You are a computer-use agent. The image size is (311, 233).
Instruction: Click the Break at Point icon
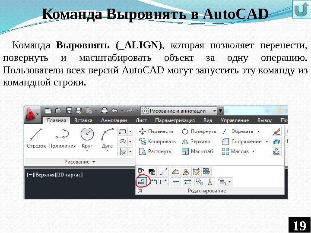click(x=164, y=182)
